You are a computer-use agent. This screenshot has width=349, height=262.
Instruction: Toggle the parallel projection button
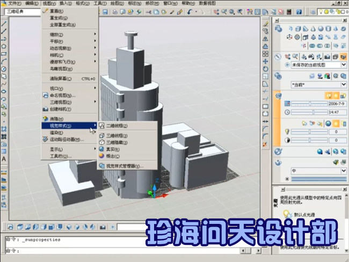tap(336, 57)
